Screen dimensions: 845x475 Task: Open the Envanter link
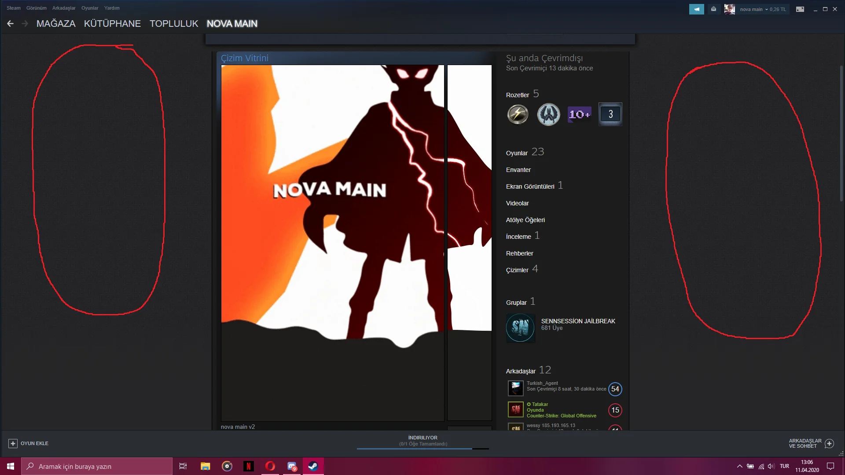point(518,170)
